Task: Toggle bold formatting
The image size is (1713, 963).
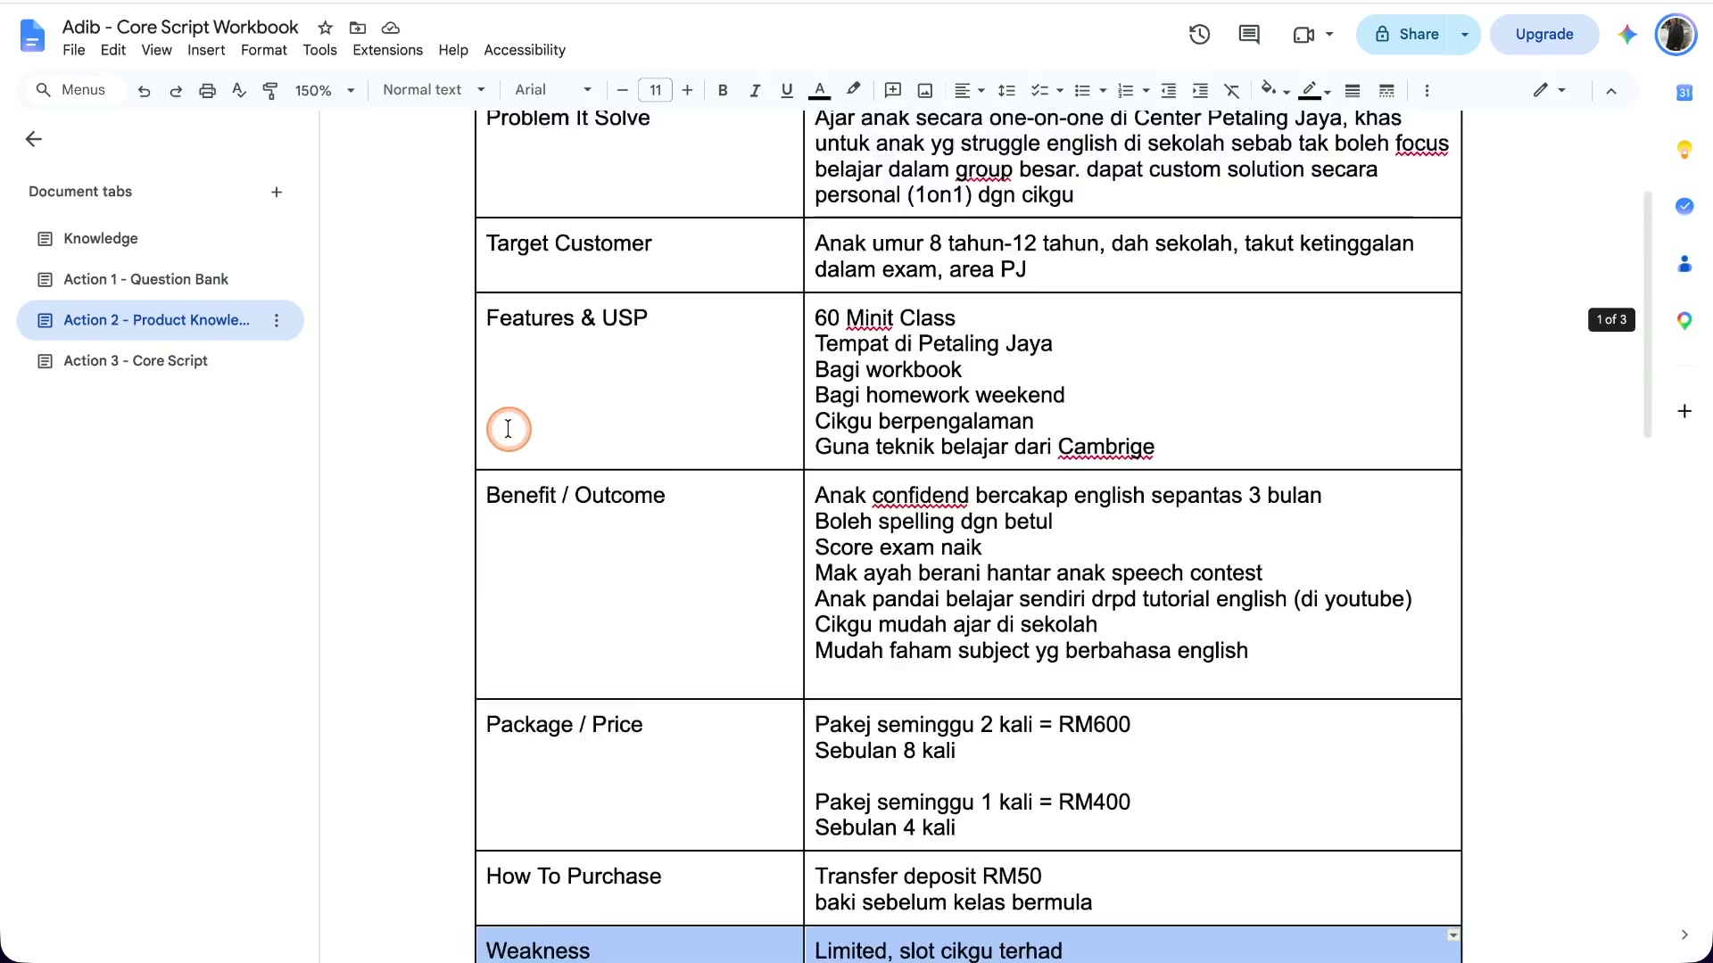Action: 723,90
